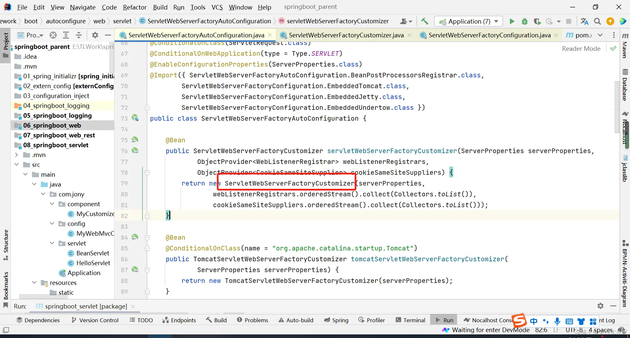Open the user account dropdown in toolbar
The width and height of the screenshot is (630, 338).
[406, 21]
